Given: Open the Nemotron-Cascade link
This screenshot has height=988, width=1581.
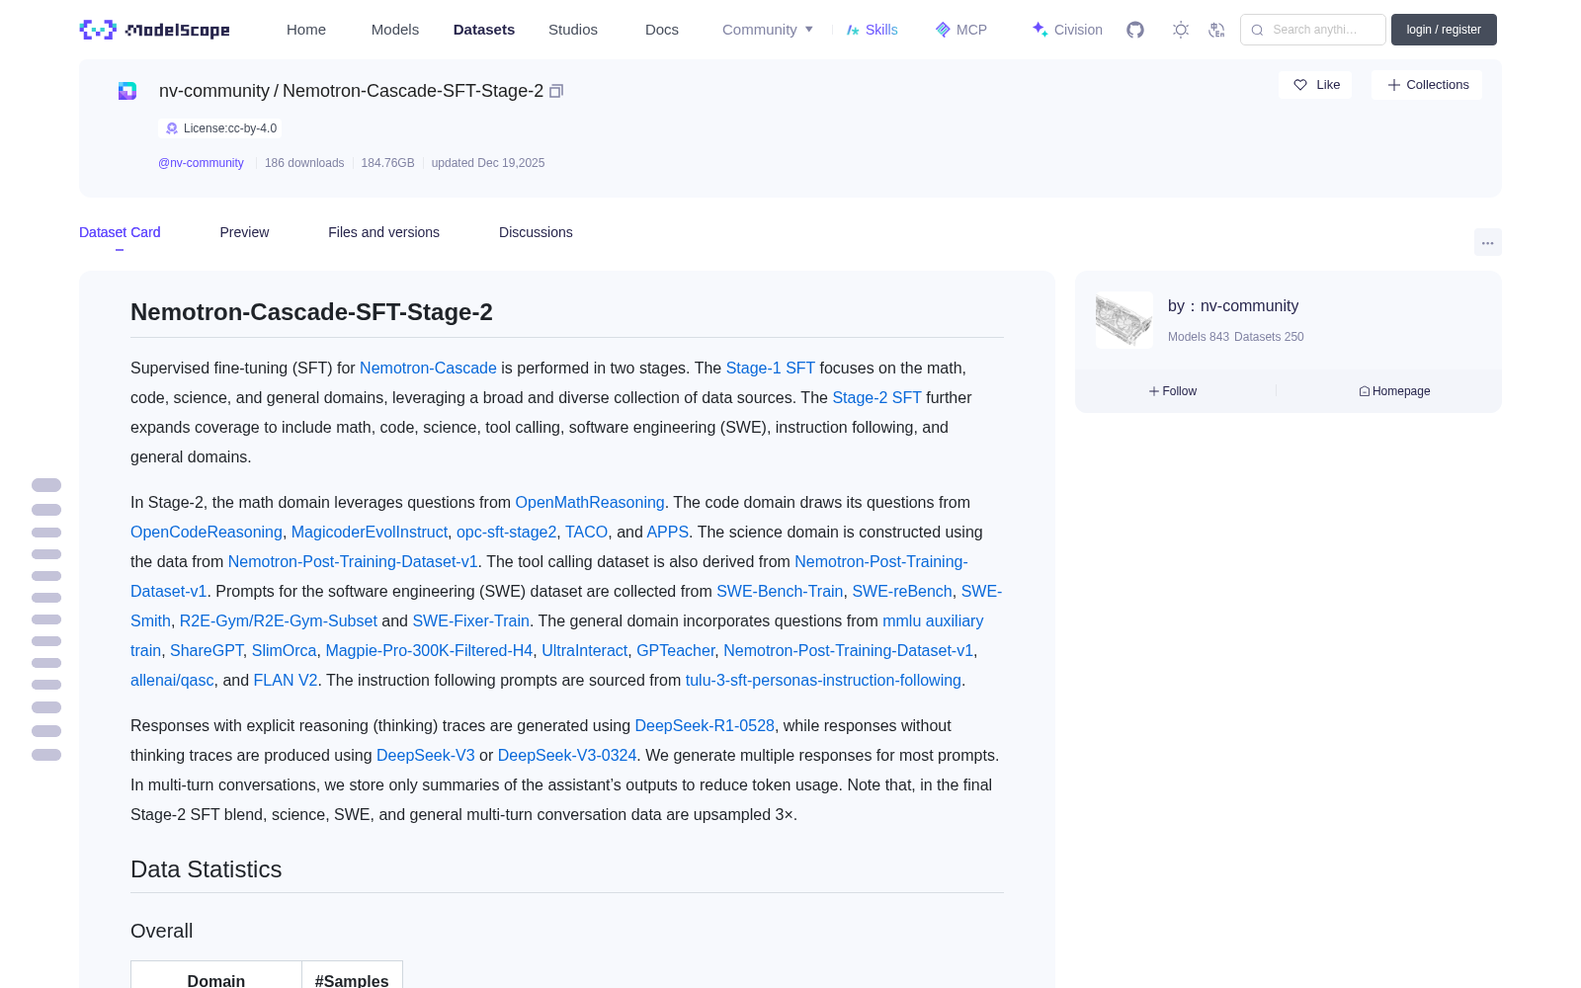Looking at the screenshot, I should click(428, 368).
